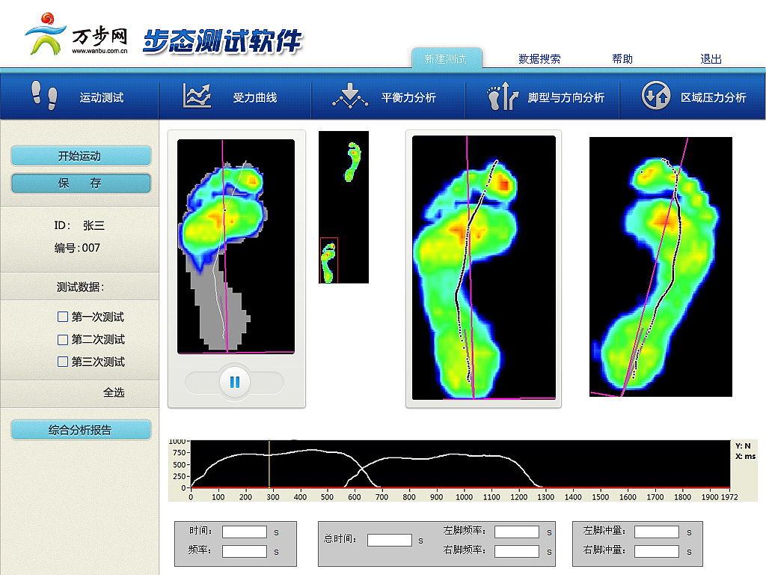Click the circular up-down arrows icon for 区域压力分析

tap(655, 95)
